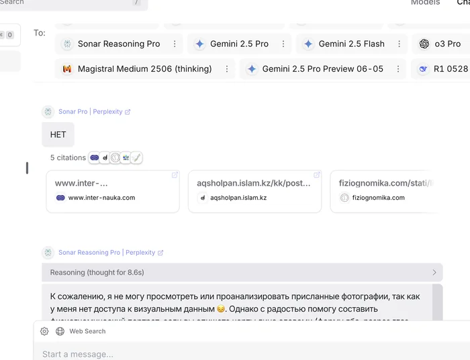Viewport: 470px width, 360px height.
Task: Open Gemini 2.5 Pro Preview 06-05 options menu
Action: coord(398,69)
